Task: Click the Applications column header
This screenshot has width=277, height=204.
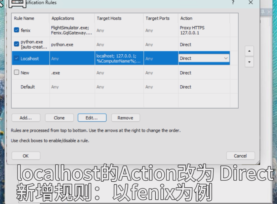Action: (63, 18)
